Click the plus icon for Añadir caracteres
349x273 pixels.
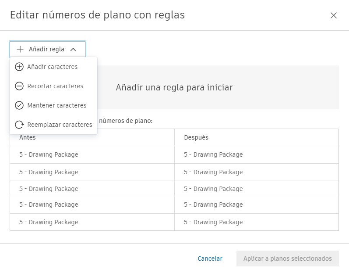19,67
